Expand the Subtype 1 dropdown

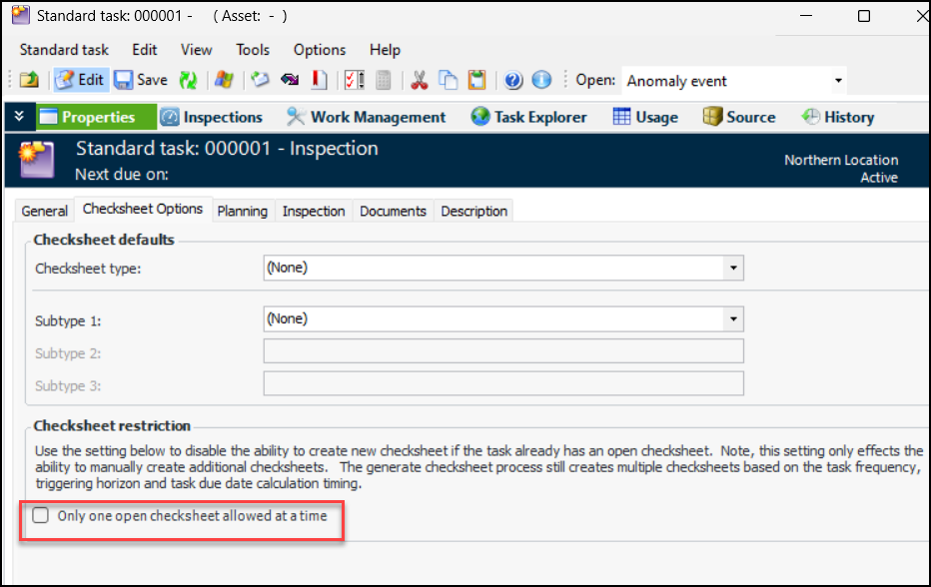coord(734,319)
